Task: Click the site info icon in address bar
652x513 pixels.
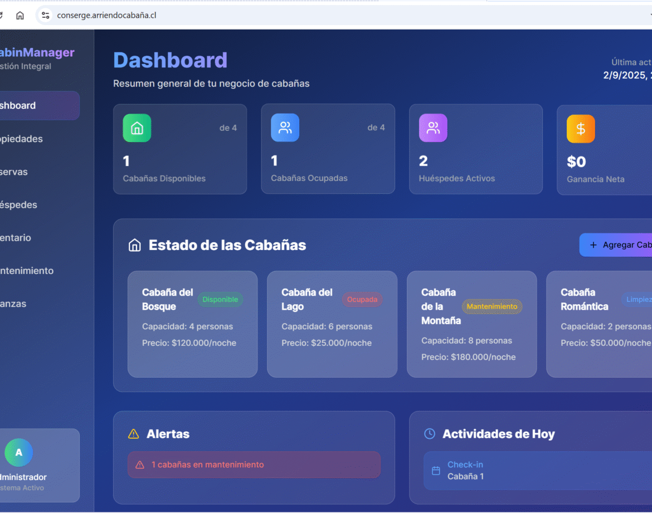Action: coord(46,15)
